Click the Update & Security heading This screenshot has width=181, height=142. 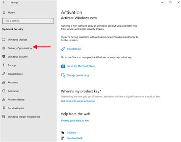[x=13, y=29]
